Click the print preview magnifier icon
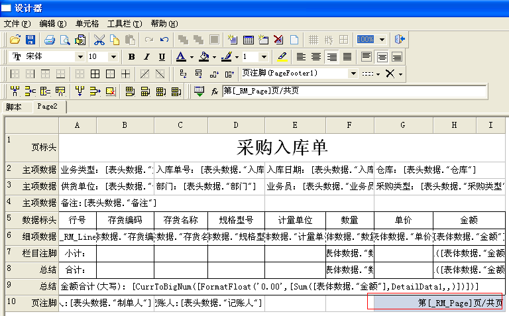This screenshot has height=316, width=509. 65,40
